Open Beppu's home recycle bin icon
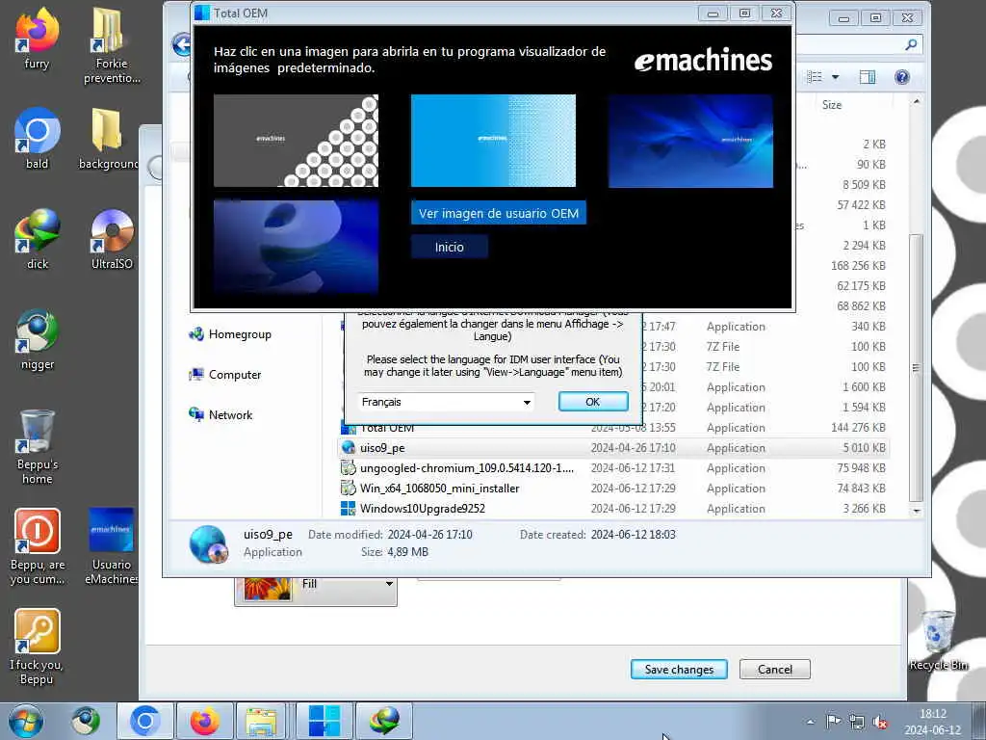 tap(38, 447)
